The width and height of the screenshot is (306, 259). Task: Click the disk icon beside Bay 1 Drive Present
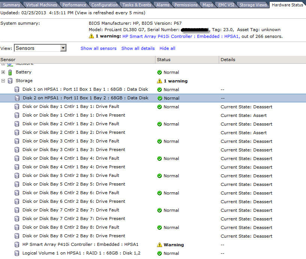(x=17, y=115)
